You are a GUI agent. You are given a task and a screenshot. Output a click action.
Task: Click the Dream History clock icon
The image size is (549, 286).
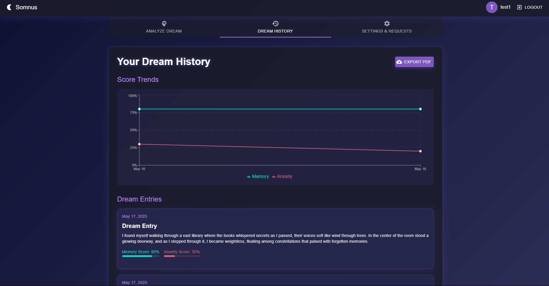coord(276,24)
